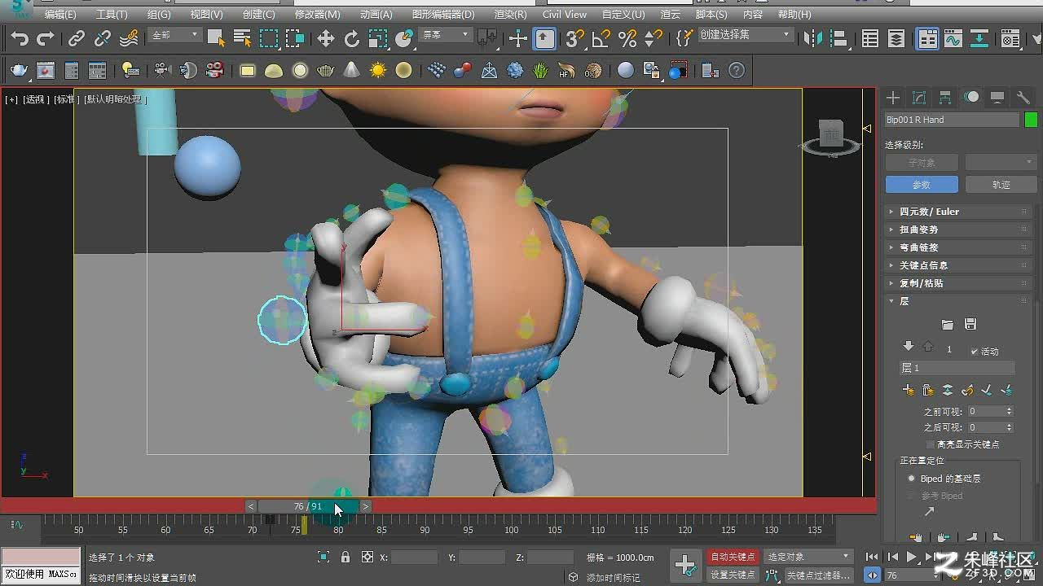Open the 选定对象 key filter dropdown
1043x586 pixels.
[808, 557]
